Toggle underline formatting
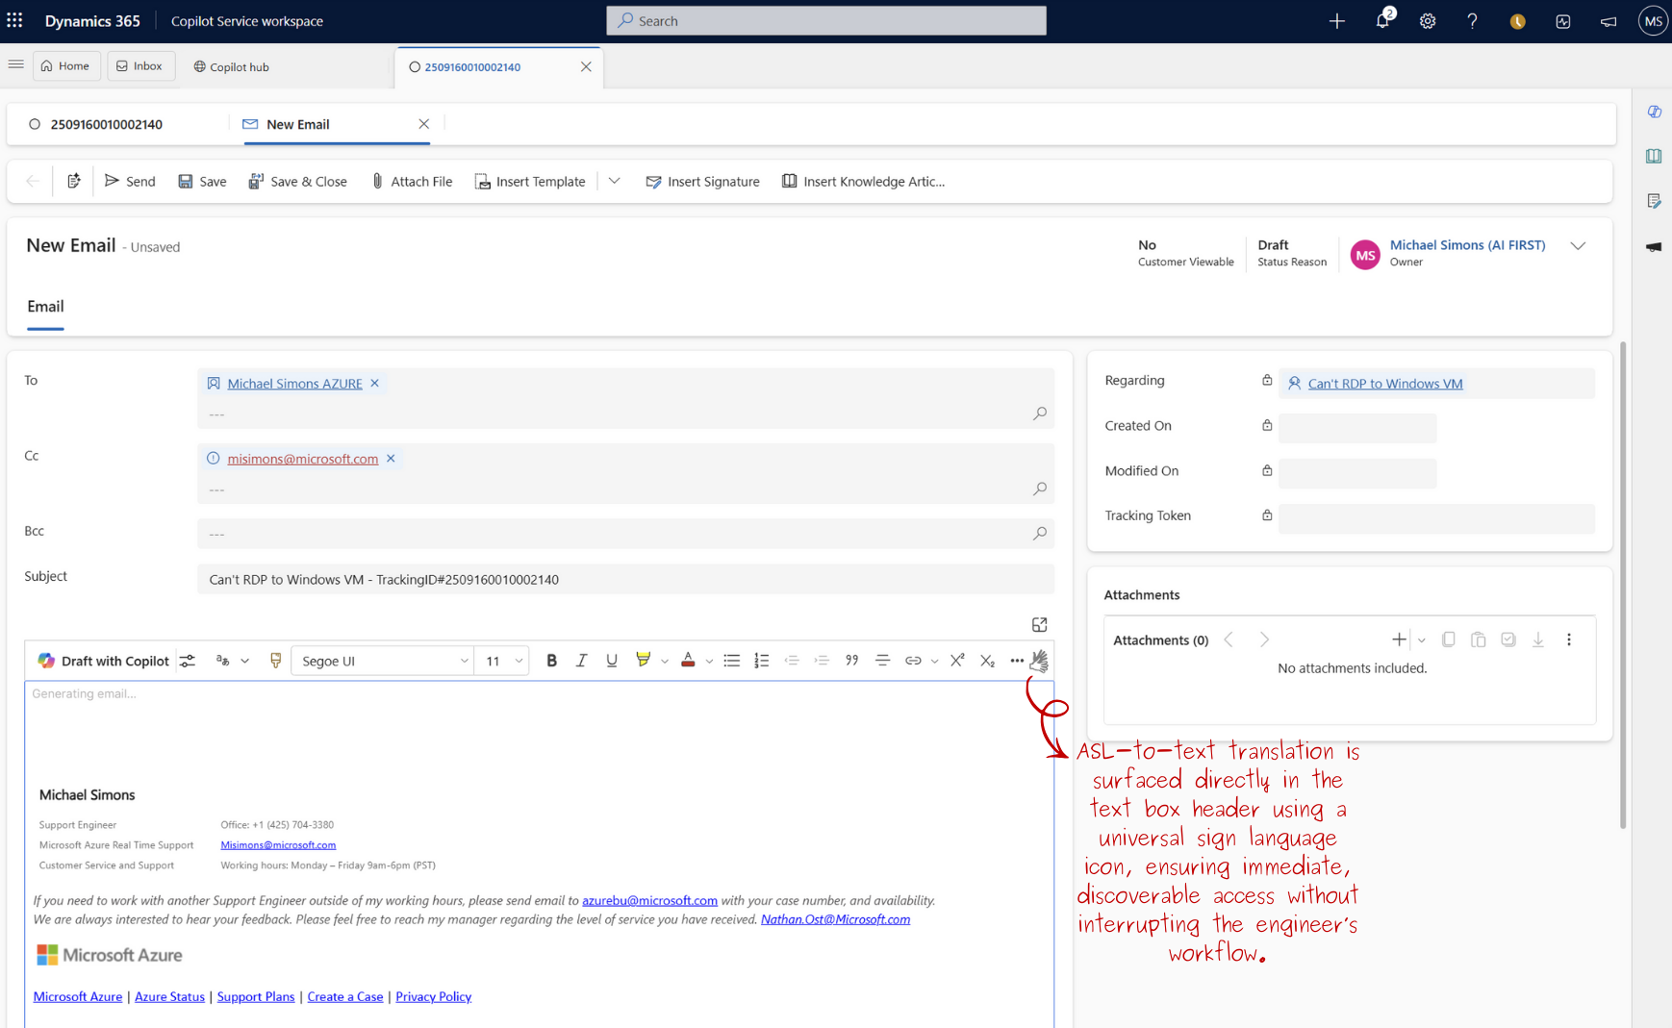The height and width of the screenshot is (1028, 1672). [612, 661]
